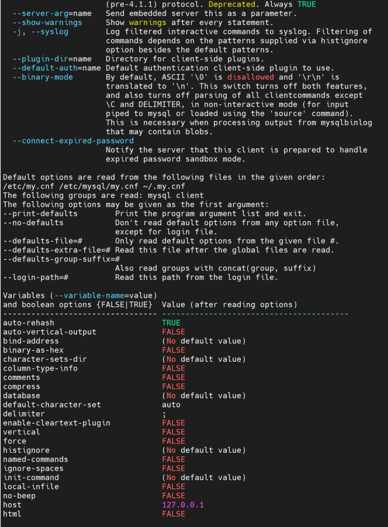Click the red 'disallowed' word
388x527 pixels.
tap(251, 77)
